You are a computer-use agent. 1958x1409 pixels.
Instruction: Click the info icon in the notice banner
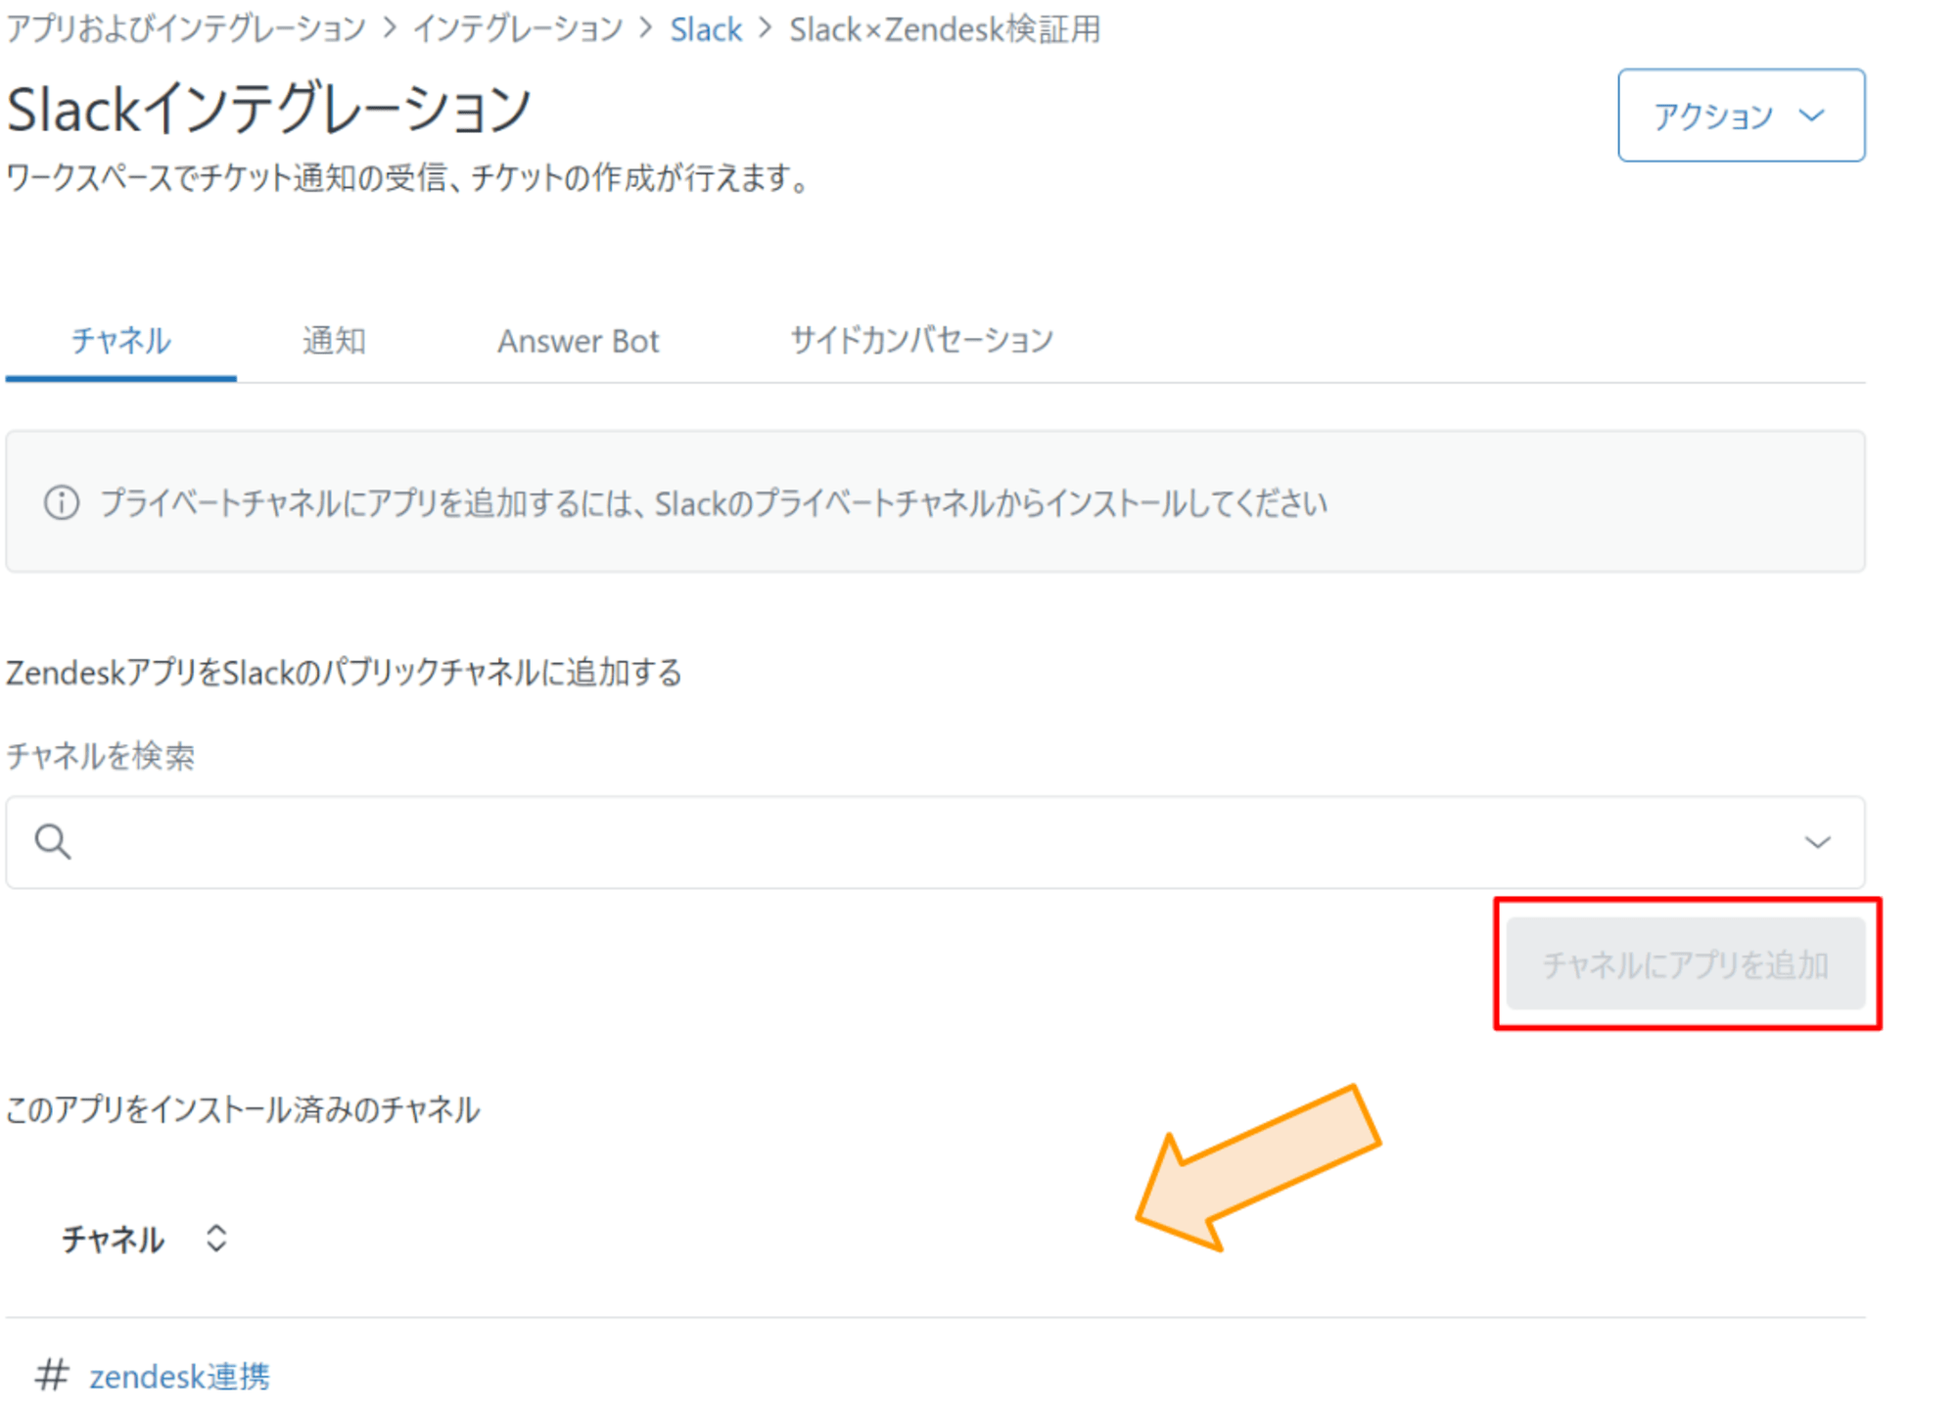[62, 502]
